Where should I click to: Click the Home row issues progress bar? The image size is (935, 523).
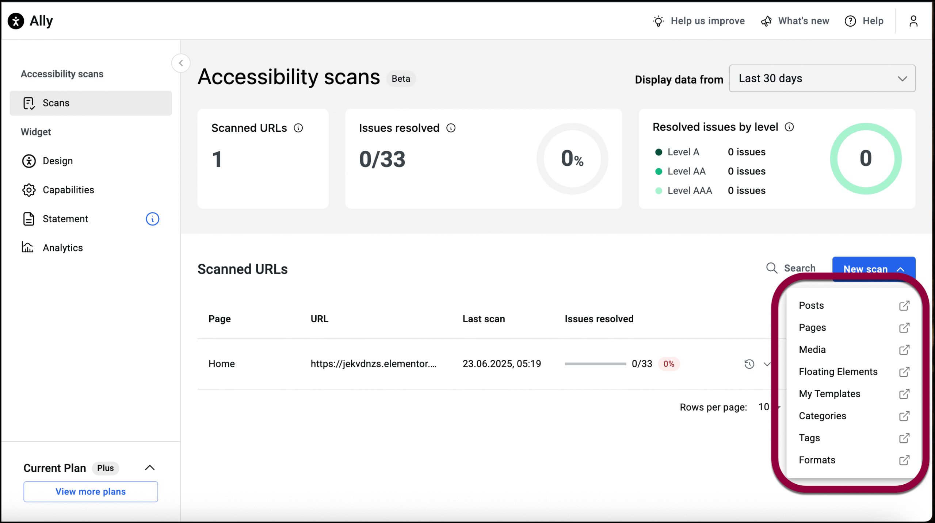coord(595,364)
